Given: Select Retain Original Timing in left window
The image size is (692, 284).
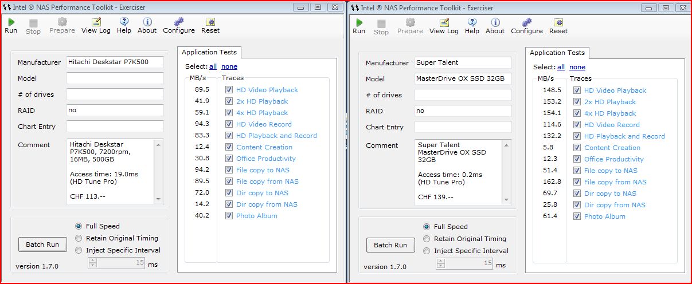Looking at the screenshot, I should [79, 238].
